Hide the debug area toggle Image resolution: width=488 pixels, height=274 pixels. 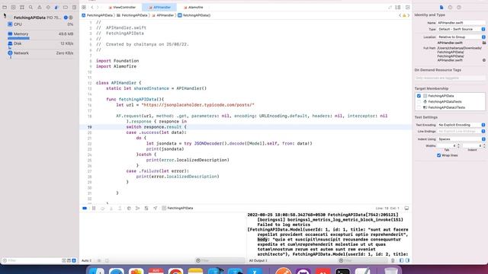pyautogui.click(x=406, y=208)
